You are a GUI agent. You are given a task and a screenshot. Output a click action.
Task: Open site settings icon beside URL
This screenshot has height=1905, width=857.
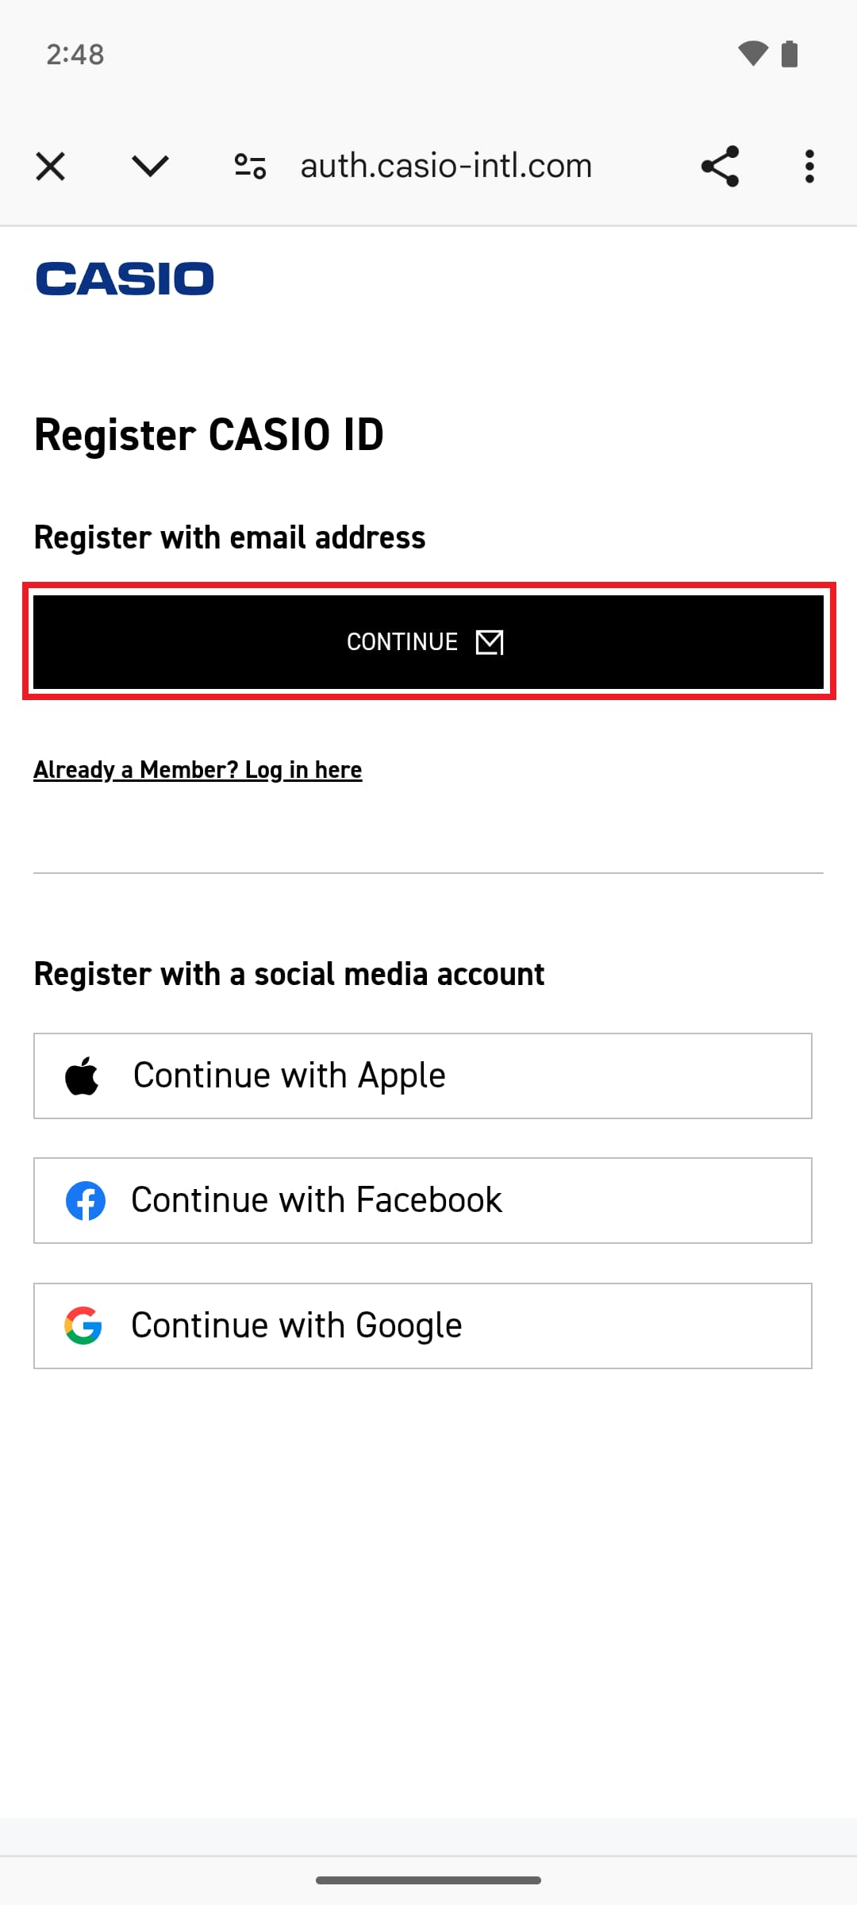pyautogui.click(x=250, y=167)
